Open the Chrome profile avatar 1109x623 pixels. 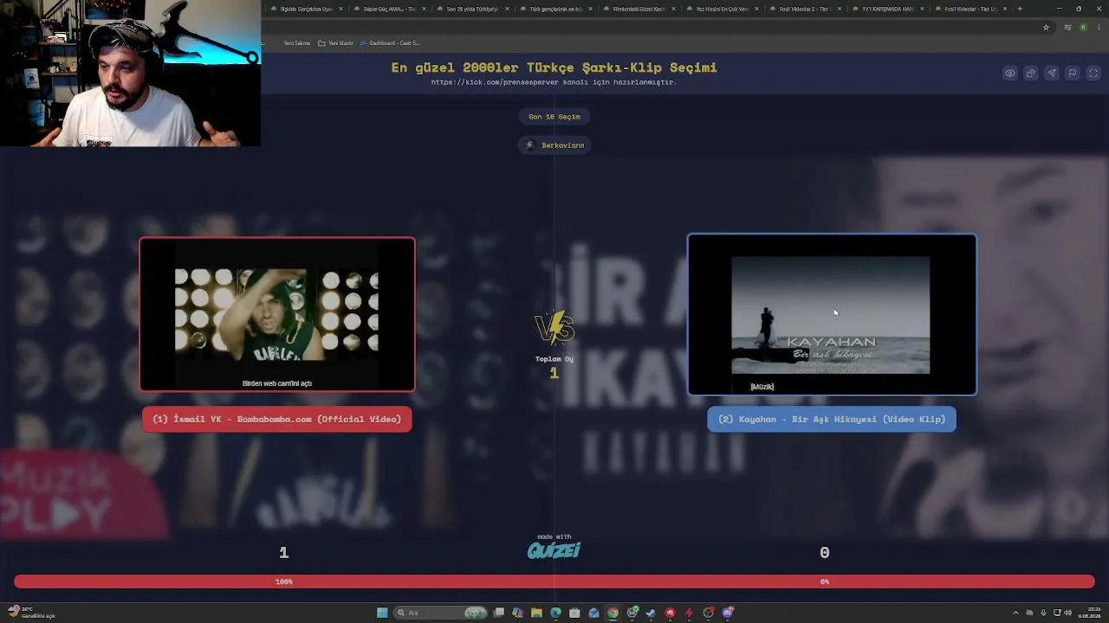1083,28
